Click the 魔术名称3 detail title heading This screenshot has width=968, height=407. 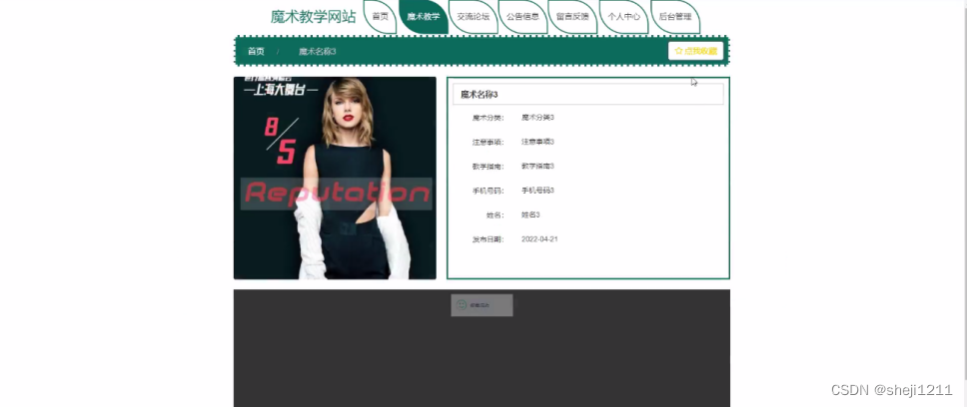(x=480, y=95)
